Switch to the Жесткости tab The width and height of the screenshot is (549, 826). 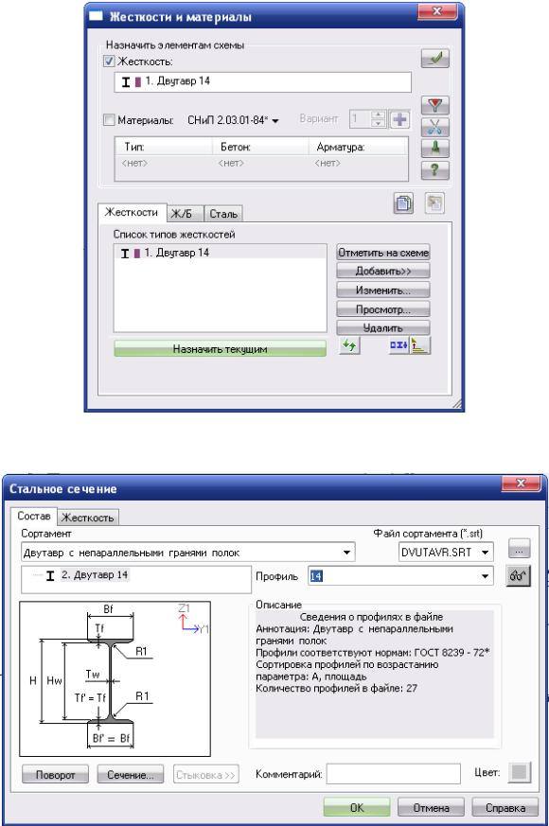pyautogui.click(x=132, y=212)
